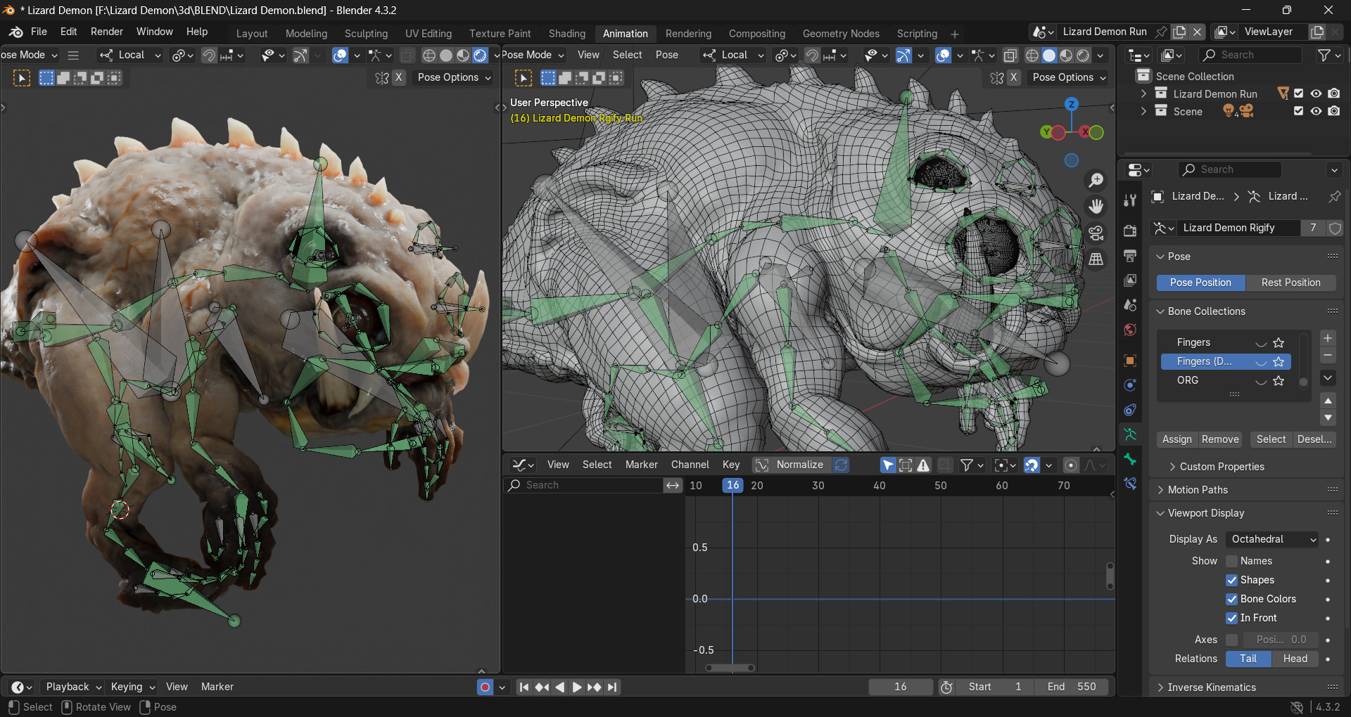Viewport: 1351px width, 717px height.
Task: Toggle star solo for ORG collection
Action: tap(1279, 380)
